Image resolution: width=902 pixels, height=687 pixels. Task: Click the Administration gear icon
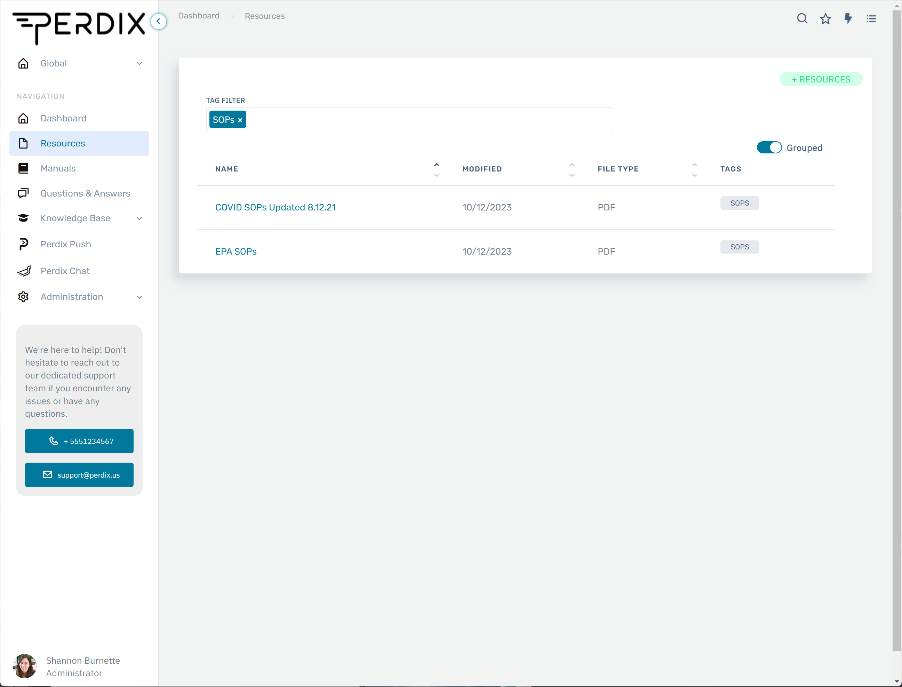pos(23,296)
